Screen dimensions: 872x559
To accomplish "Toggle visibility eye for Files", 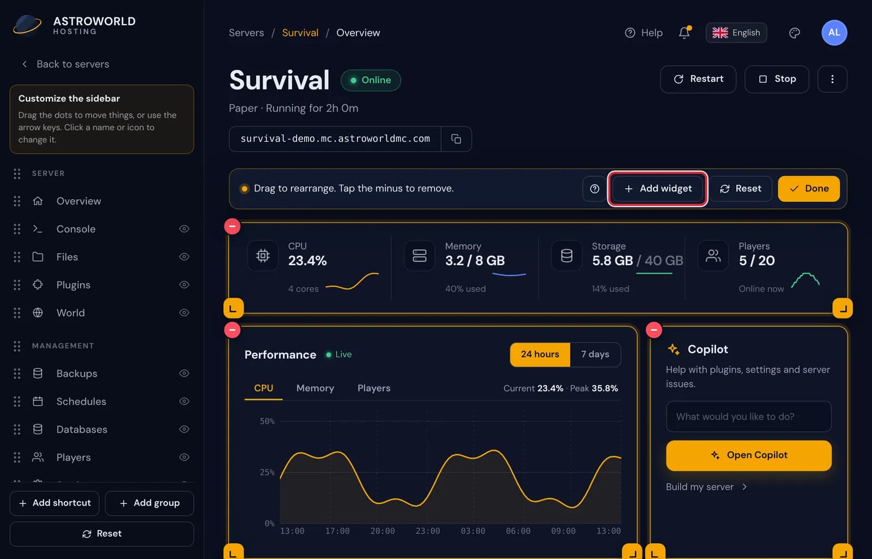I will [184, 257].
